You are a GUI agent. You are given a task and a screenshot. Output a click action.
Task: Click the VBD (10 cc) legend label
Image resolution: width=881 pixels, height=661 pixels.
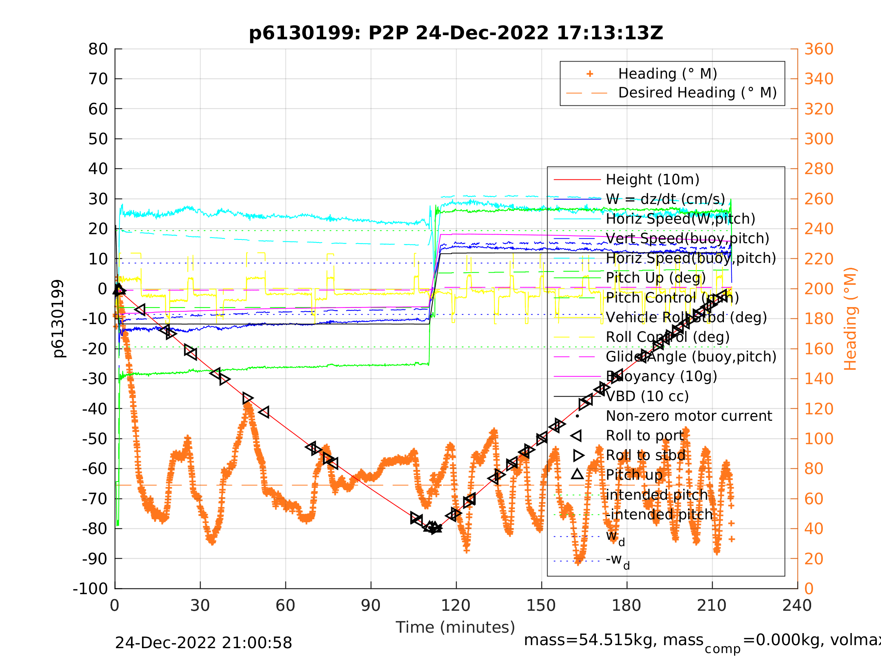[x=647, y=397]
